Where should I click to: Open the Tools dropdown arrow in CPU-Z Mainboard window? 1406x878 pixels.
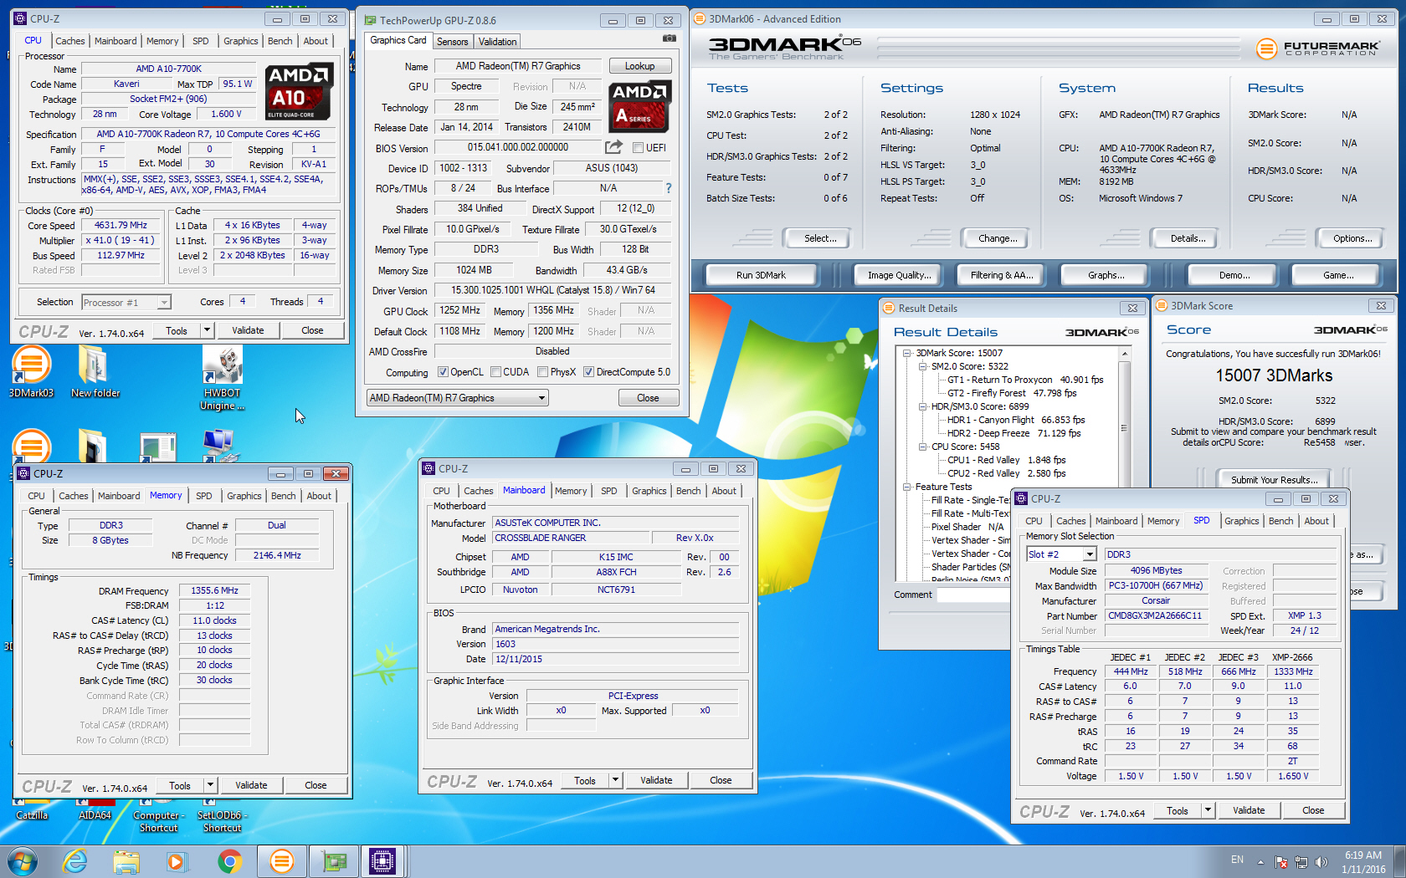click(615, 780)
